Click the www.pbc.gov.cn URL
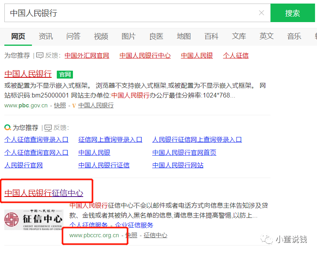317x253 pixels. pyautogui.click(x=26, y=105)
